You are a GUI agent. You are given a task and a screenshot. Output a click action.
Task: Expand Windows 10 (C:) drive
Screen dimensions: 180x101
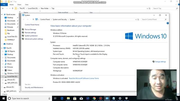pyautogui.click(x=3, y=73)
